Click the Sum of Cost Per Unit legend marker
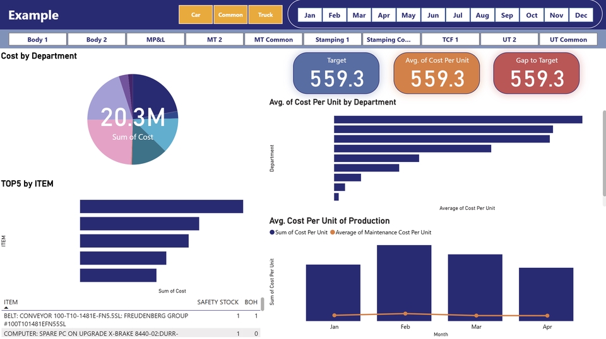This screenshot has width=606, height=339. pyautogui.click(x=272, y=233)
